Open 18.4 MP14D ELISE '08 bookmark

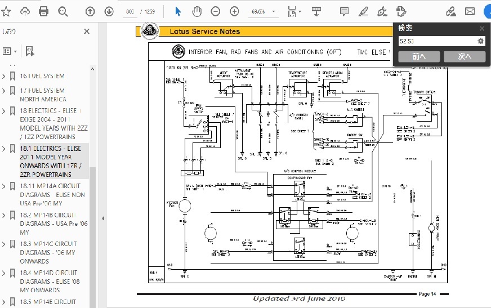tap(50, 282)
